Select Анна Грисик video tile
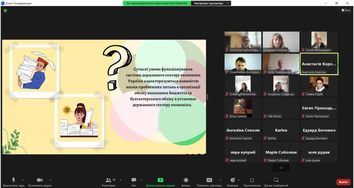The width and height of the screenshot is (354, 188). click(x=243, y=108)
